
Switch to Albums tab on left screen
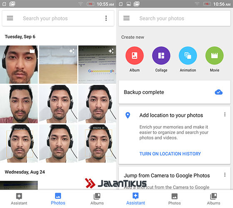(x=97, y=199)
